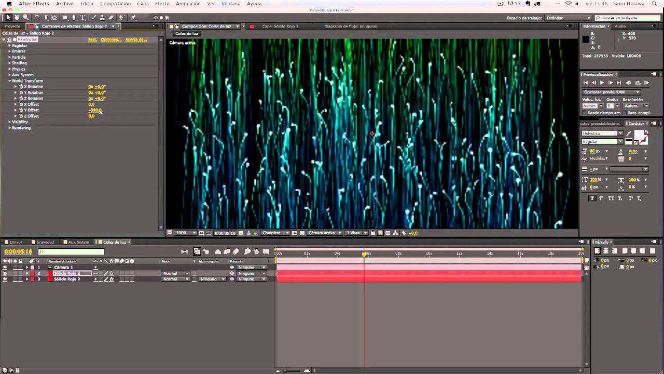The image size is (664, 374).
Task: Toggle motion blur enable button in timeline
Action: (x=236, y=251)
